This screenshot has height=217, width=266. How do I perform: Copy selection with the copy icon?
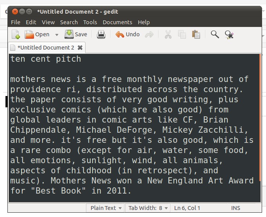point(182,34)
